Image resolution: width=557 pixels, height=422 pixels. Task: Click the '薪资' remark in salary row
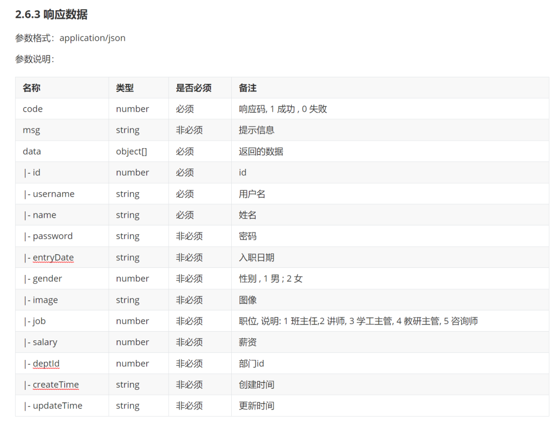[x=247, y=343]
